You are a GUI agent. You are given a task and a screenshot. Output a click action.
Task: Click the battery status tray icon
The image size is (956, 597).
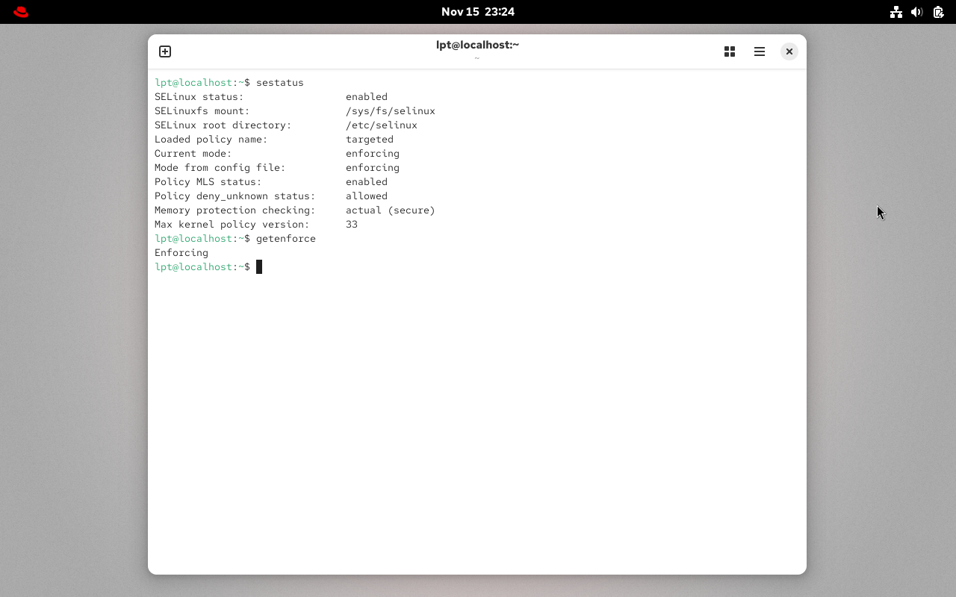(938, 12)
